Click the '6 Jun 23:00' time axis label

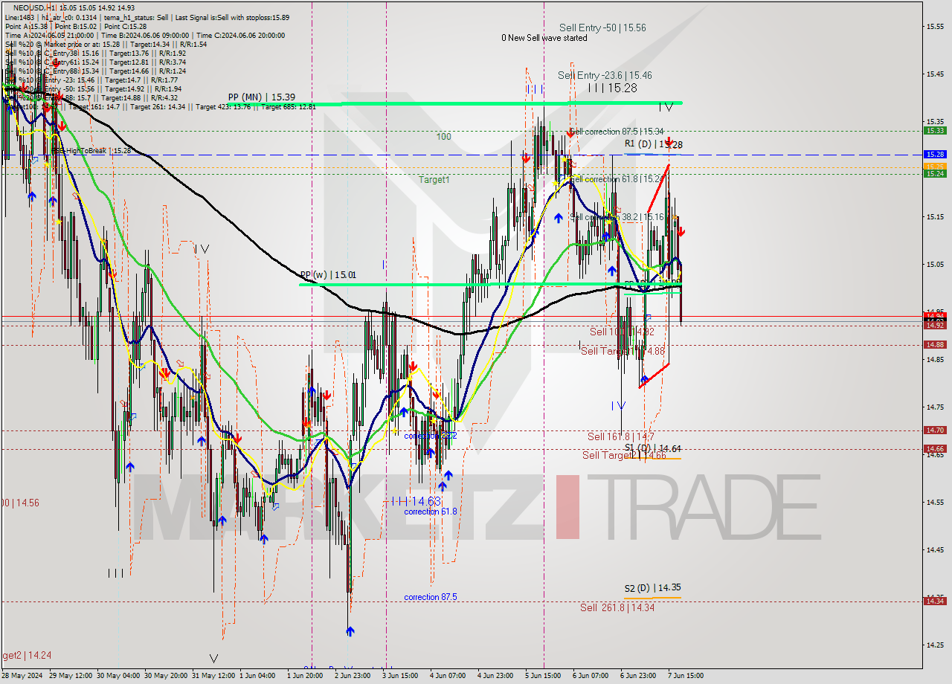[x=638, y=676]
